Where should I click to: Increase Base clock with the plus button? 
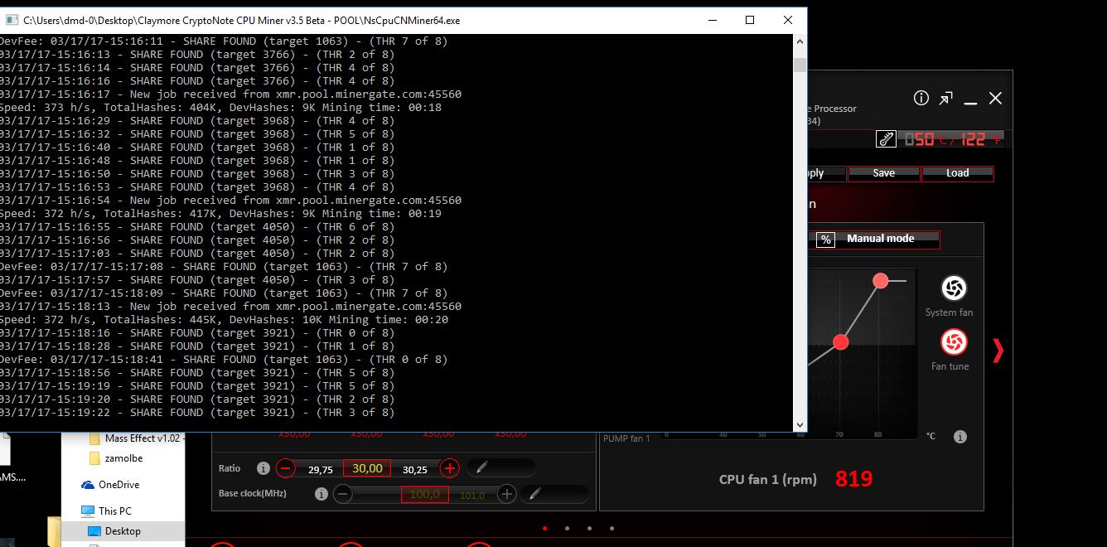507,494
